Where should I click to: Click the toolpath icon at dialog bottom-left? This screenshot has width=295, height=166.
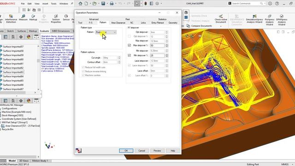pos(78,151)
